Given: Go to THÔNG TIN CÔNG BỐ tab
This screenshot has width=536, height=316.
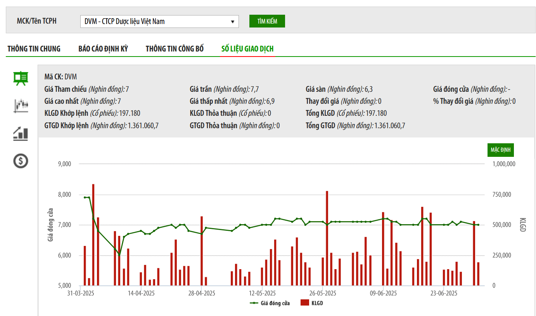Looking at the screenshot, I should 175,49.
